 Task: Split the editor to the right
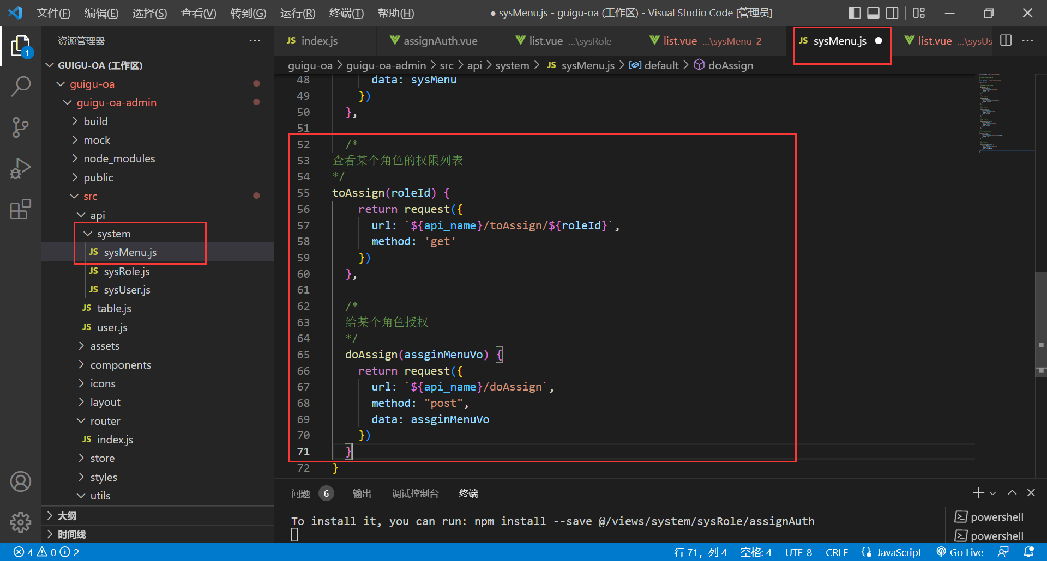coord(1006,41)
